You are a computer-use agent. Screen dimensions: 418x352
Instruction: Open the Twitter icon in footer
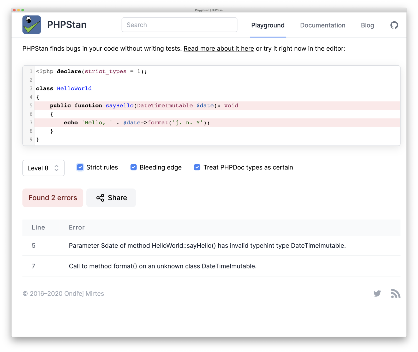[377, 293]
